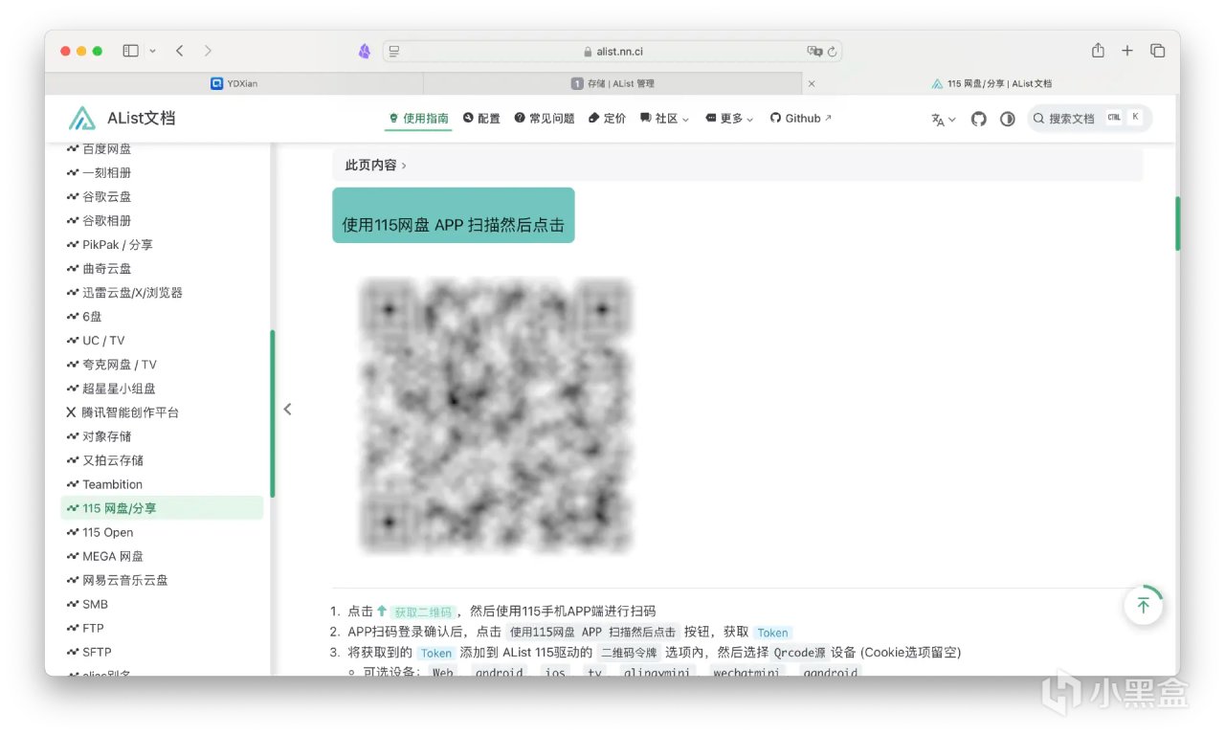Click the page vertical scrollbar thumb
This screenshot has width=1225, height=735.
point(1177,223)
